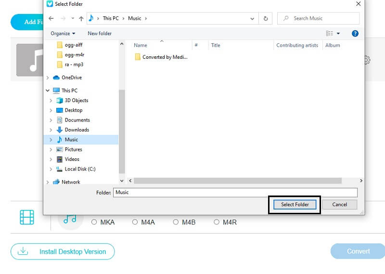Pick the M4R format radio button

point(217,222)
